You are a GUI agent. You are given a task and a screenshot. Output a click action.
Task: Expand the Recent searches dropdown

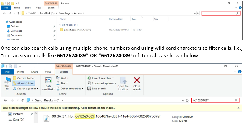tap(100, 78)
